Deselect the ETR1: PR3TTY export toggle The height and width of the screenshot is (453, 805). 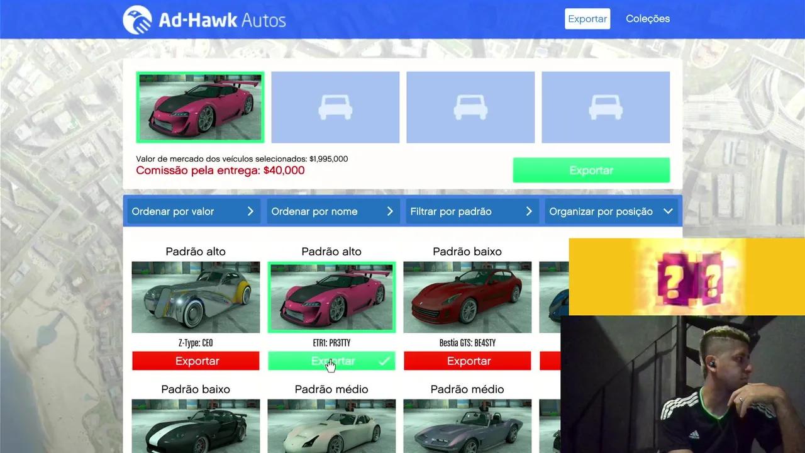[x=331, y=361]
